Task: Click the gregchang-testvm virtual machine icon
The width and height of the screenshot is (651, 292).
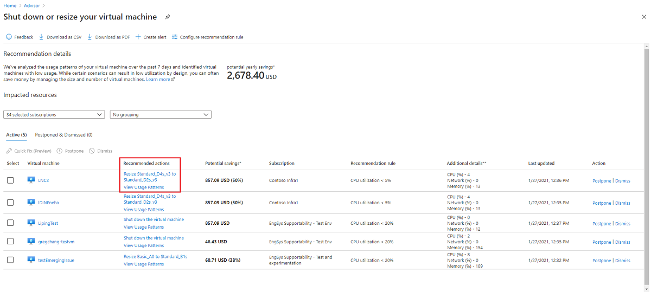Action: coord(31,241)
